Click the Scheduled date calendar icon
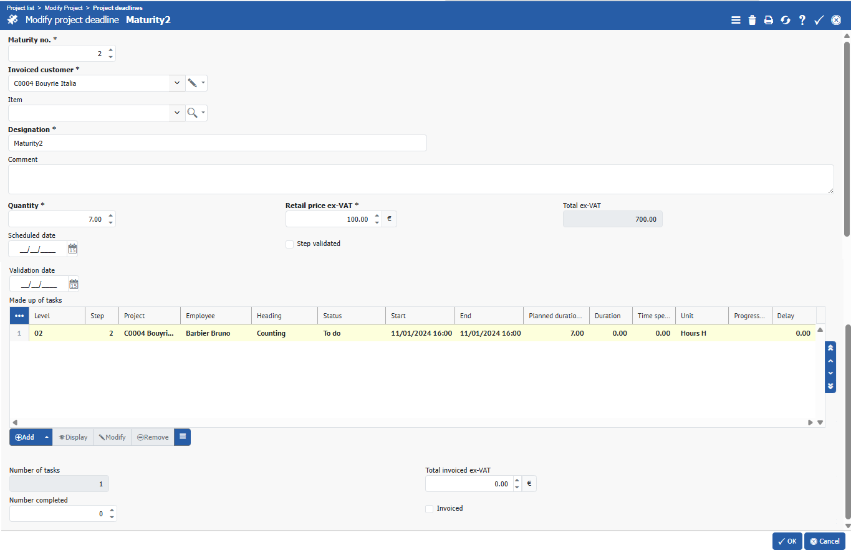The image size is (851, 553). point(73,249)
